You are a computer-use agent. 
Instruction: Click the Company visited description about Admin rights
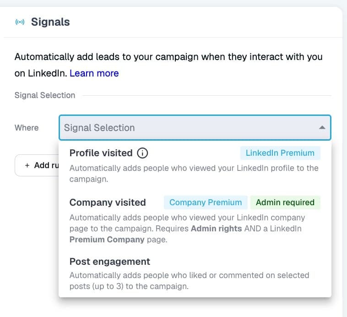(x=187, y=229)
